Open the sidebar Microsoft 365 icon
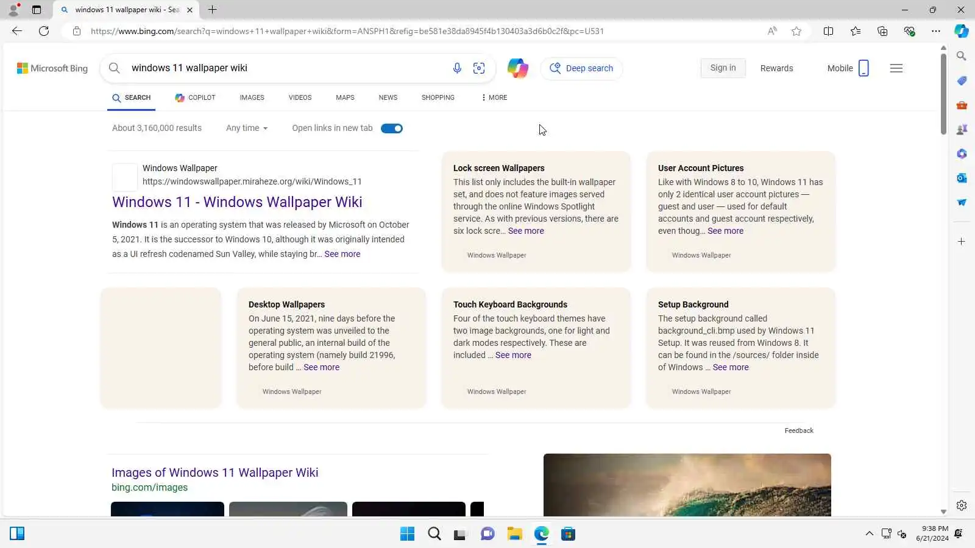The width and height of the screenshot is (975, 548). tap(962, 153)
